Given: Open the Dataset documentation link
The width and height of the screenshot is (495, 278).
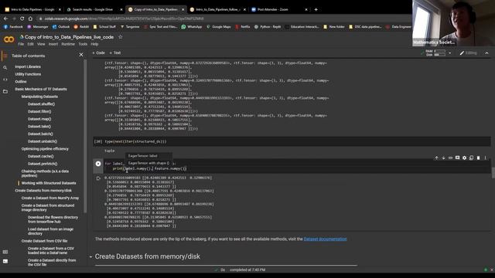Looking at the screenshot, I should (325, 239).
